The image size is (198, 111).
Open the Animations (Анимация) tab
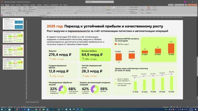tap(39, 5)
